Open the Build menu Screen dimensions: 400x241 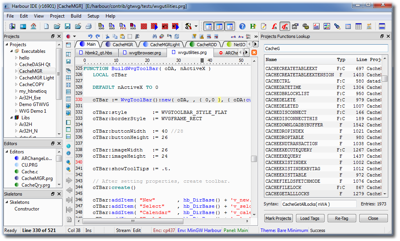pyautogui.click(x=76, y=16)
